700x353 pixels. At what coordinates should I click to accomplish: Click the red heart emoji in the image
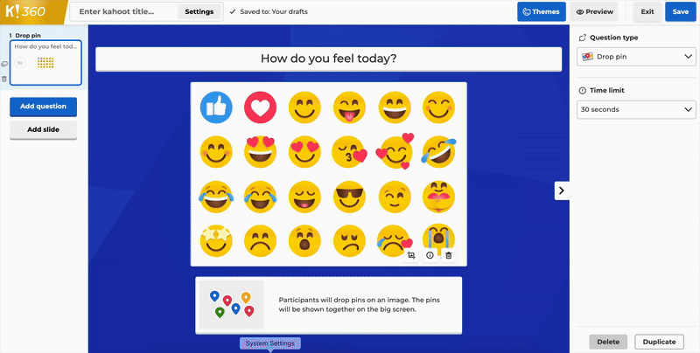point(259,107)
